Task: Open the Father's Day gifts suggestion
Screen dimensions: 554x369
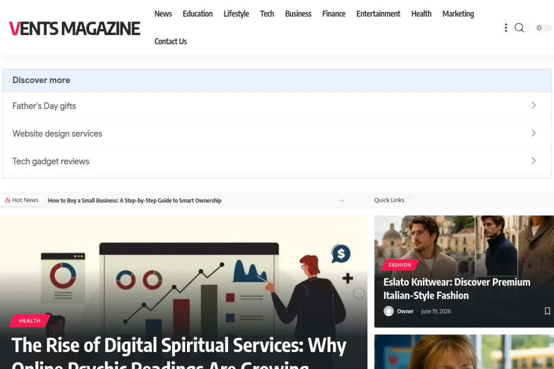Action: (x=277, y=106)
